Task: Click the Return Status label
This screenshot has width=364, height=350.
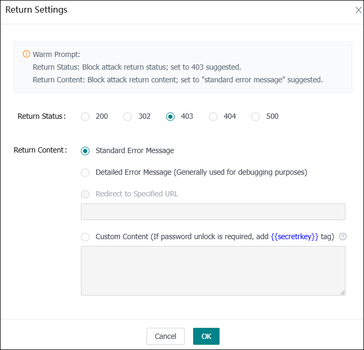Action: [x=42, y=117]
